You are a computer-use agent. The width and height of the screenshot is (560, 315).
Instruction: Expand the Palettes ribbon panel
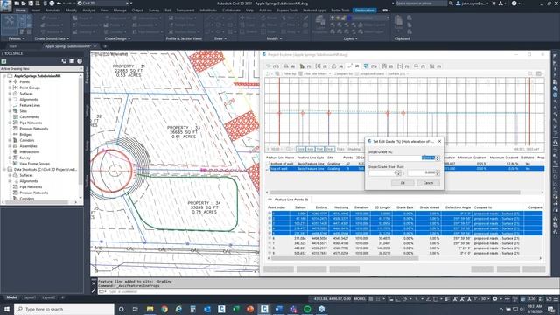pos(17,38)
